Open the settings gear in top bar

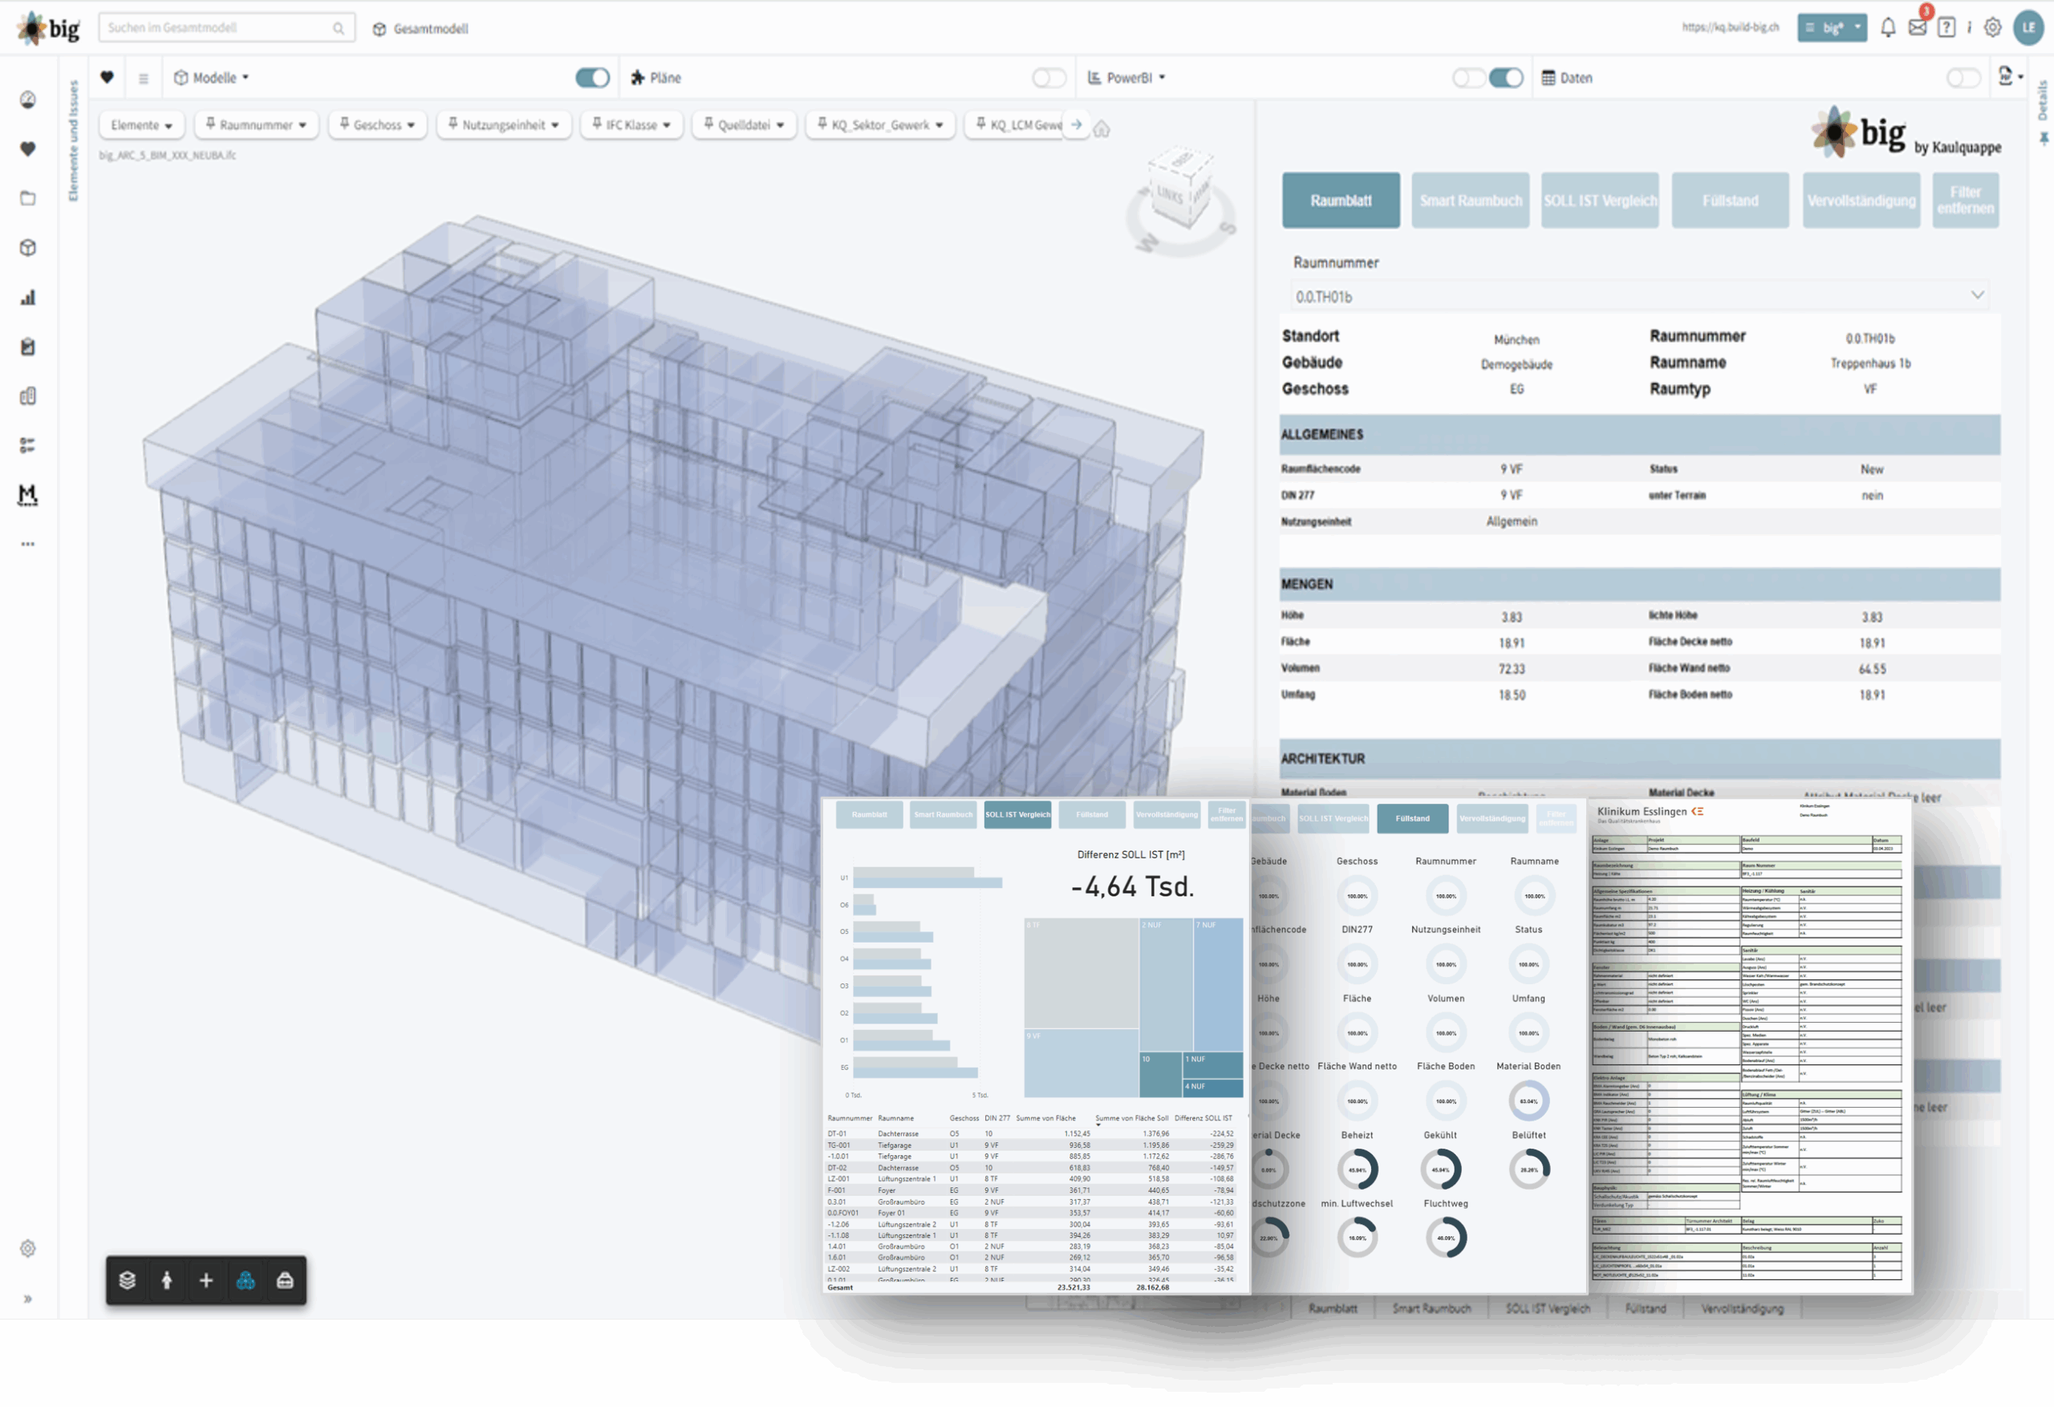tap(1992, 27)
